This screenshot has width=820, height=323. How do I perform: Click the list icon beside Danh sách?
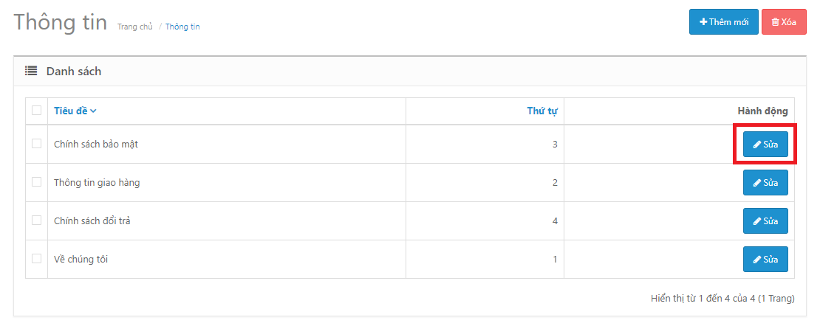(x=31, y=71)
